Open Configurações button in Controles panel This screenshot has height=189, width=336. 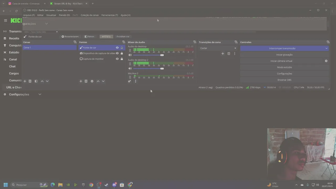pos(284,73)
